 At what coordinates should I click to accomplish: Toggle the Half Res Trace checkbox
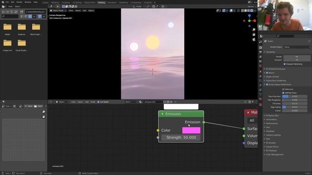[283, 93]
